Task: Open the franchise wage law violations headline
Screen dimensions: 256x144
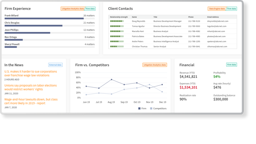Action: coord(30,73)
